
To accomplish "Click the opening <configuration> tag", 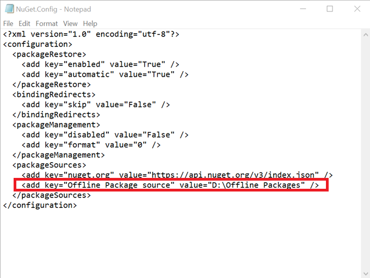I will tap(38, 45).
